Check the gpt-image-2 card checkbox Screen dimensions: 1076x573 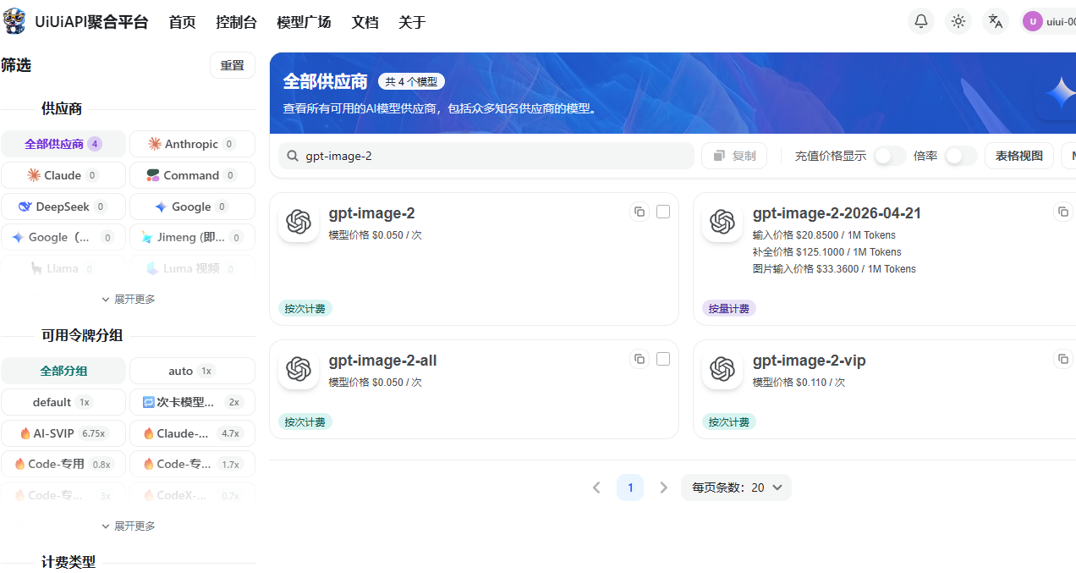pyautogui.click(x=663, y=212)
